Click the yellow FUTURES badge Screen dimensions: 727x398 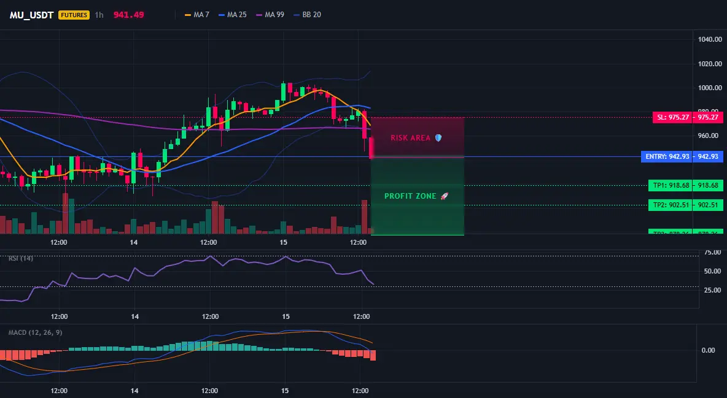74,15
